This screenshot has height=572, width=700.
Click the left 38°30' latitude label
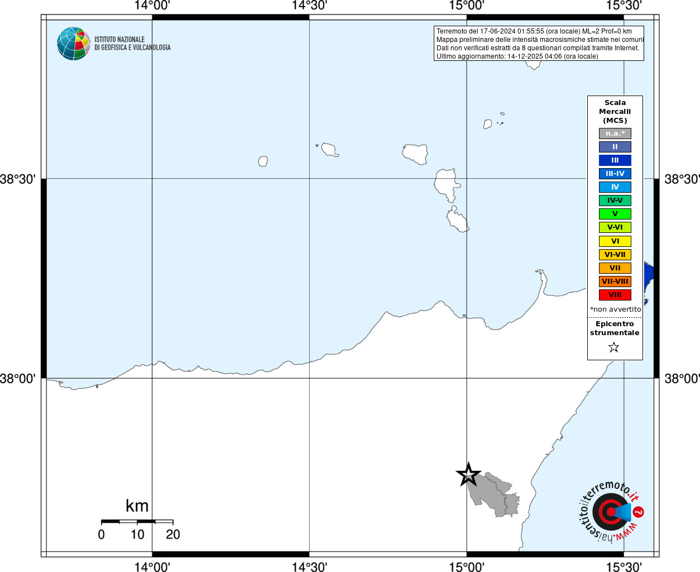(18, 179)
